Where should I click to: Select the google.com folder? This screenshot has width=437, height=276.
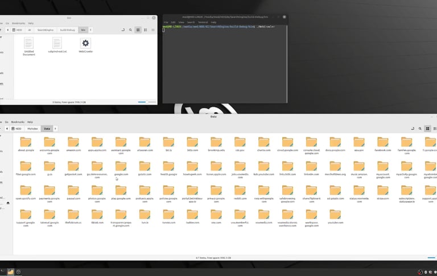coord(121,168)
